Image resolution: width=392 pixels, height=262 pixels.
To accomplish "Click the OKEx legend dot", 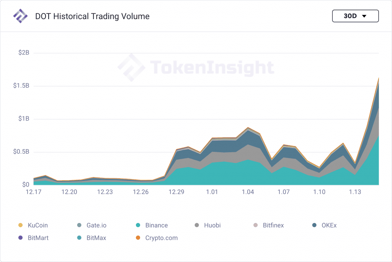I will 314,225.
